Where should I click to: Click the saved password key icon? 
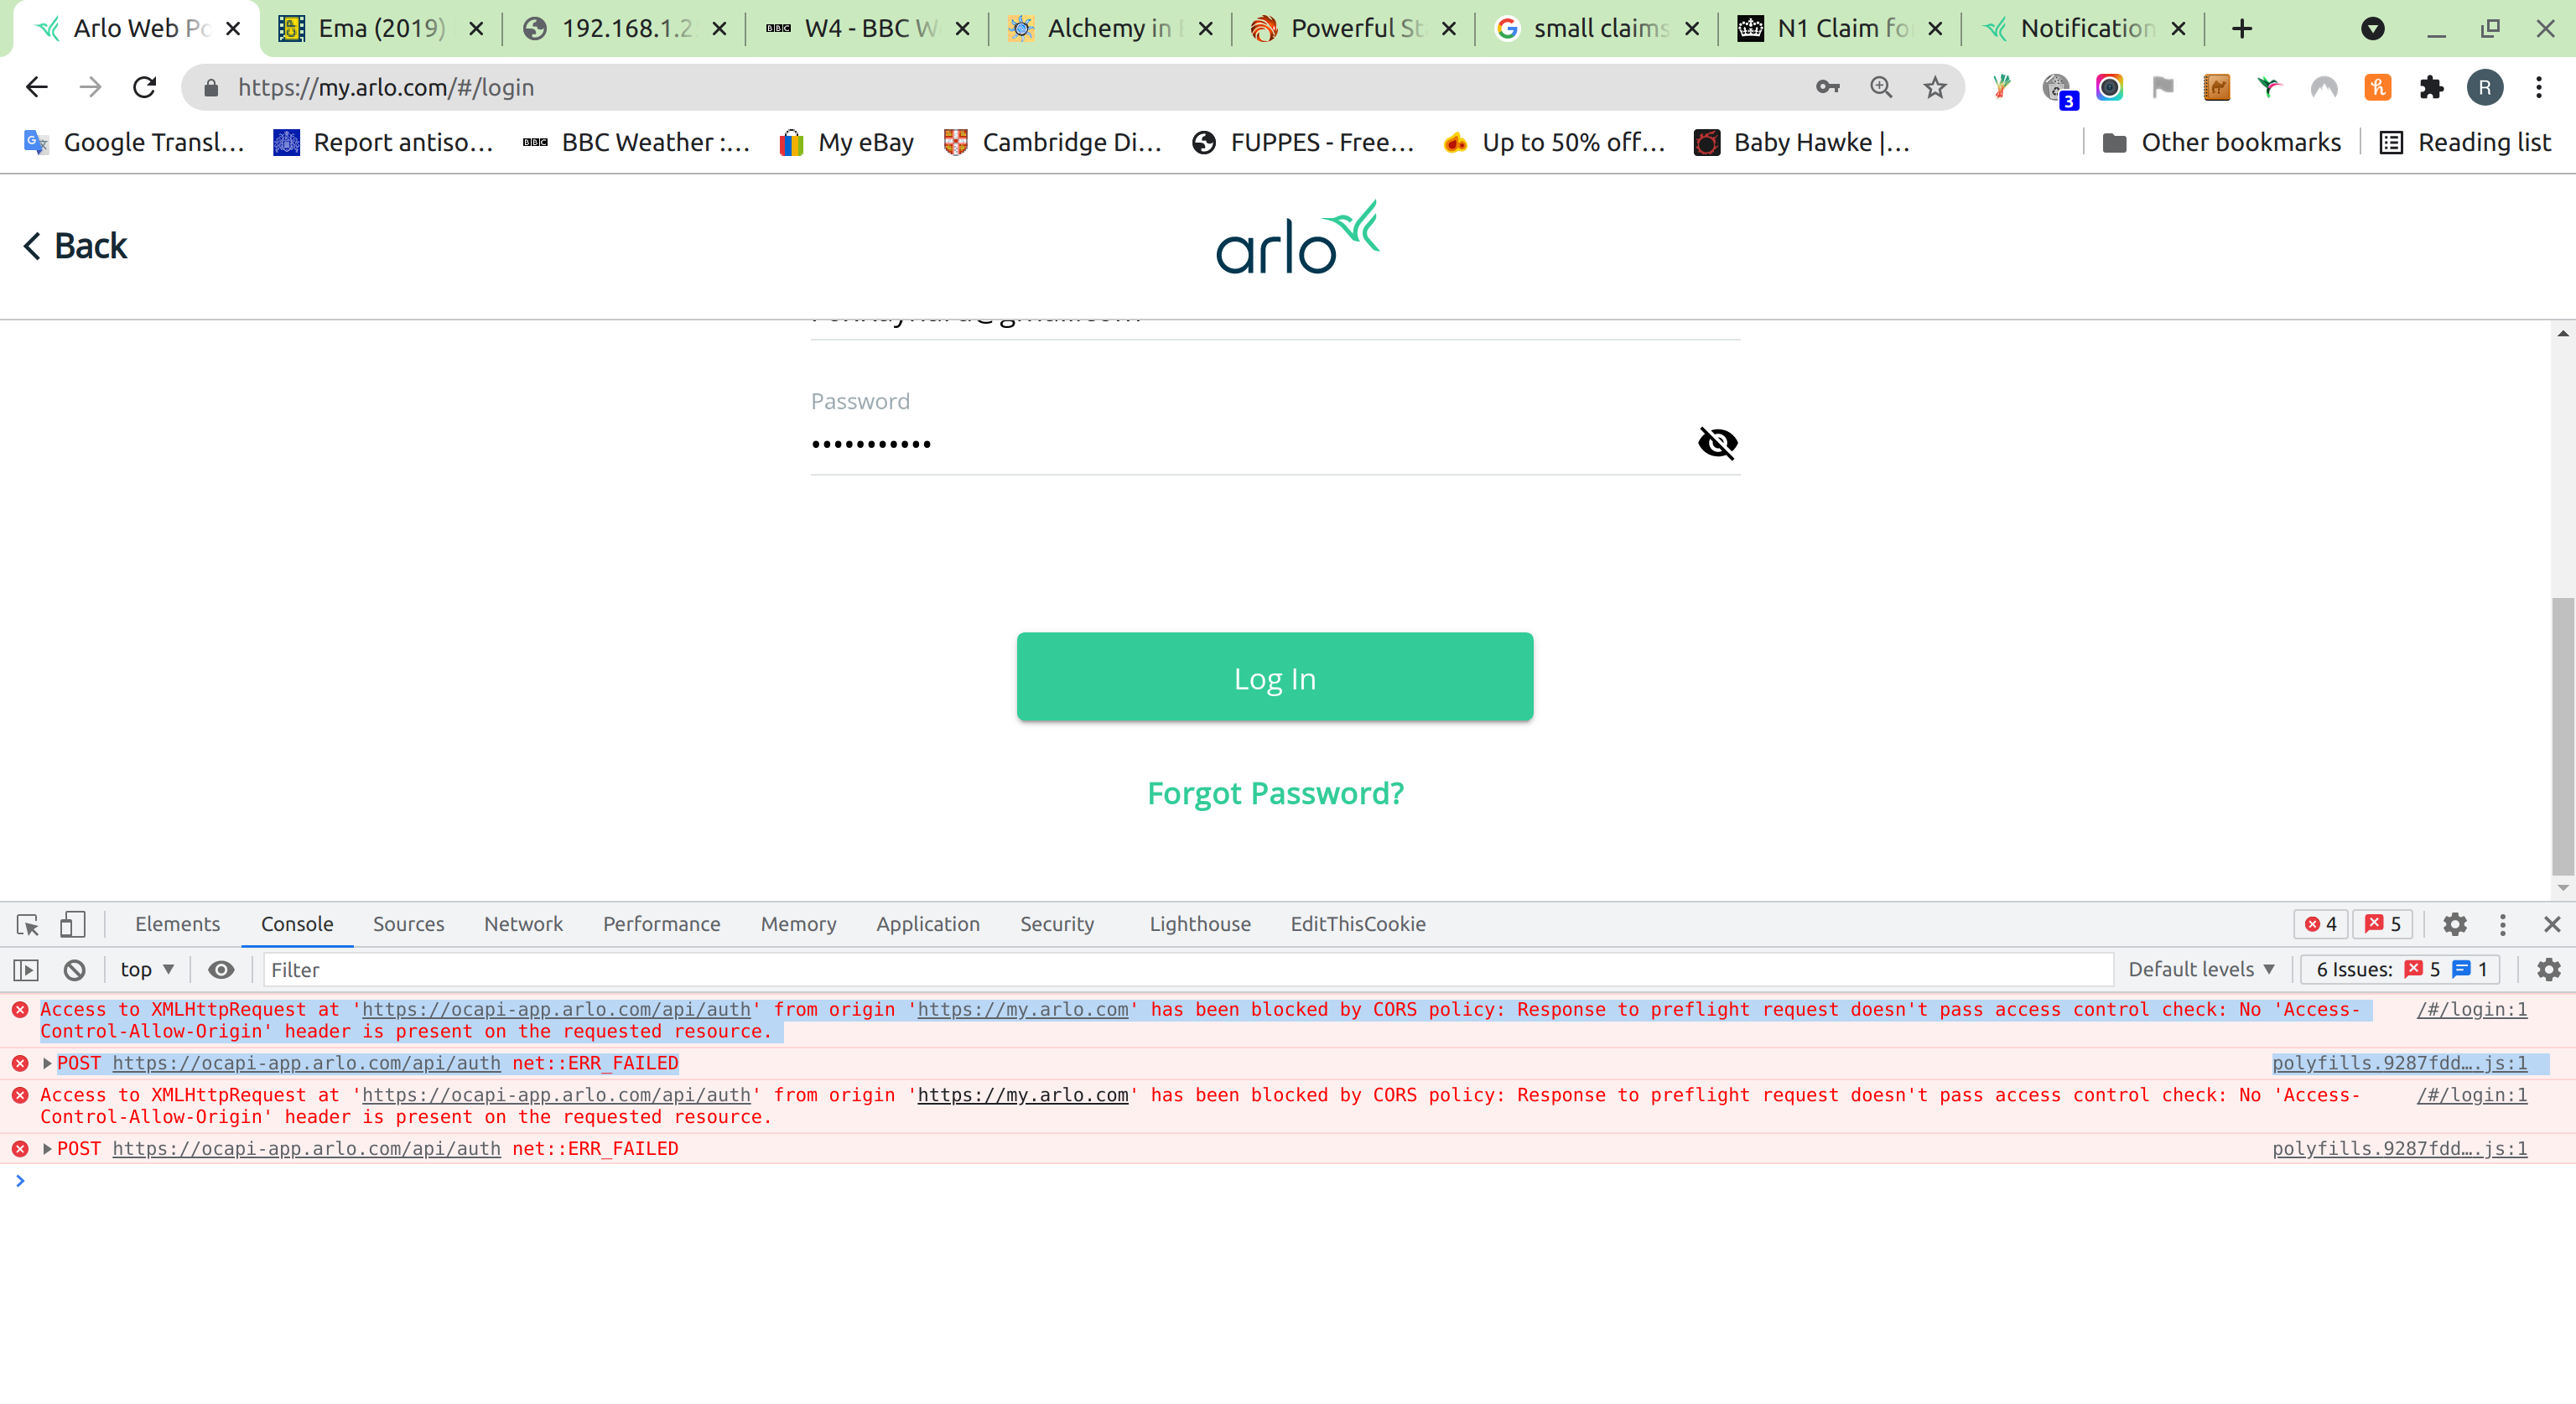[1827, 87]
